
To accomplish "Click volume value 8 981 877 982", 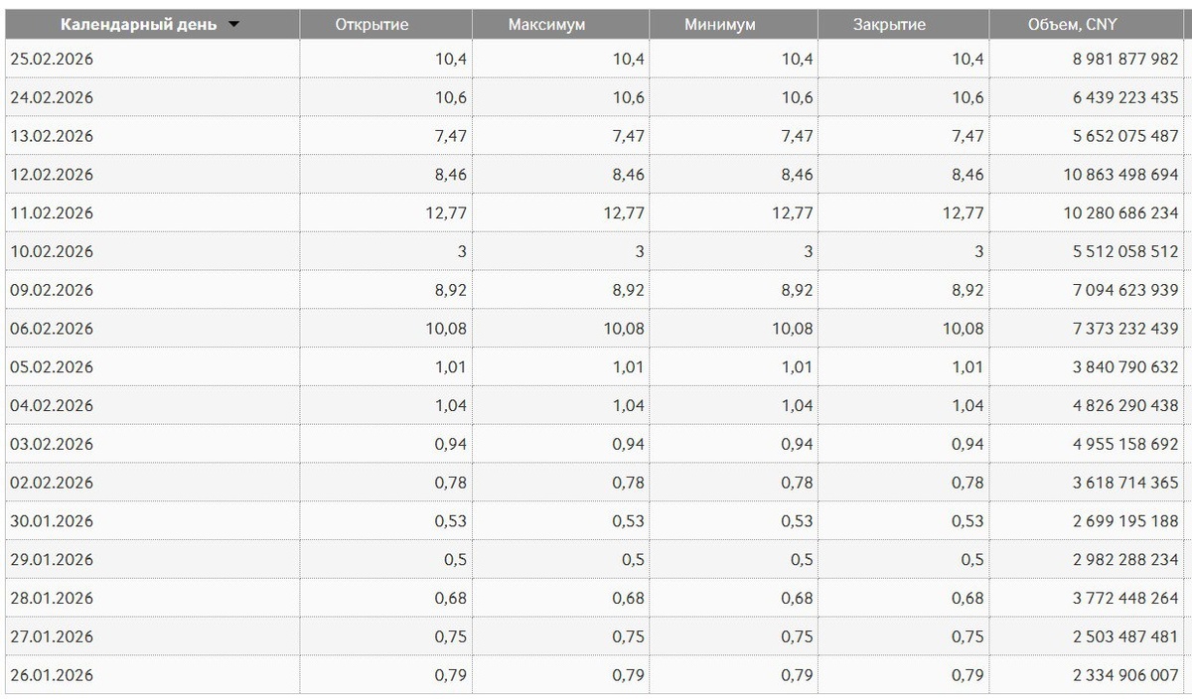I will click(x=1125, y=60).
